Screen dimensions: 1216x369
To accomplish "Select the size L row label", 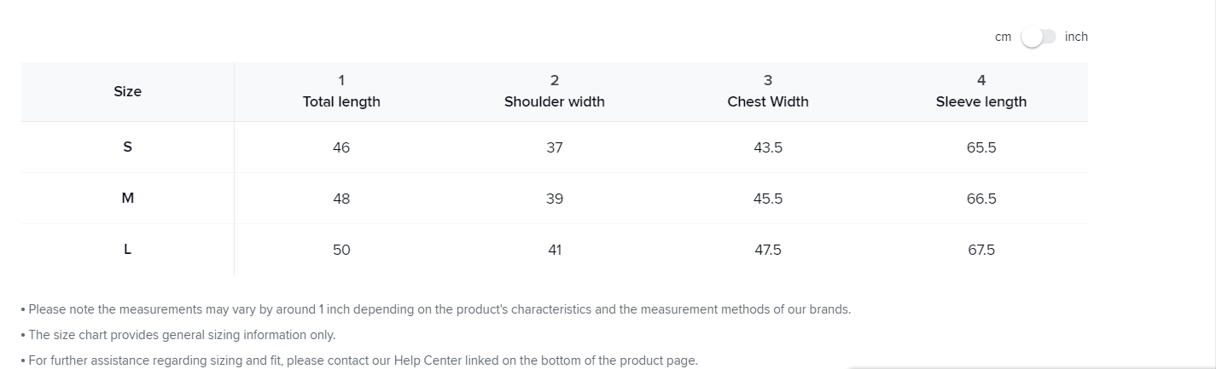I will pos(127,249).
